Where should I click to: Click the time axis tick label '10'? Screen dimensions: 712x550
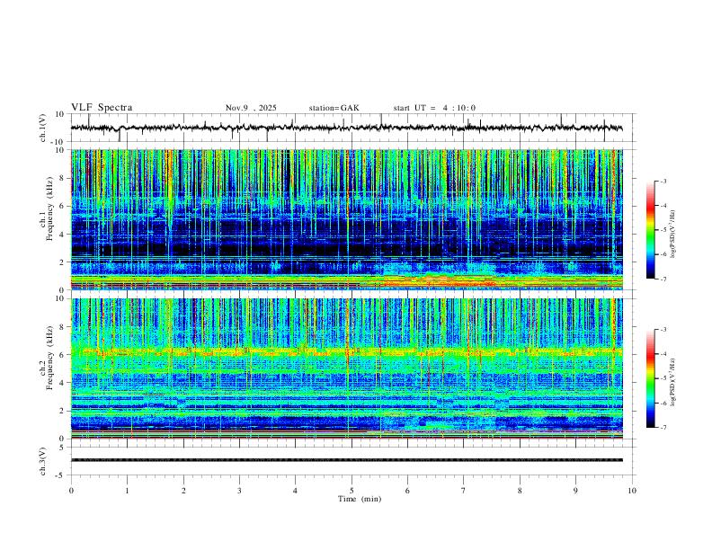632,491
